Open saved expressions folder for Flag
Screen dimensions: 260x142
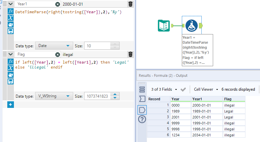[x=11, y=75]
